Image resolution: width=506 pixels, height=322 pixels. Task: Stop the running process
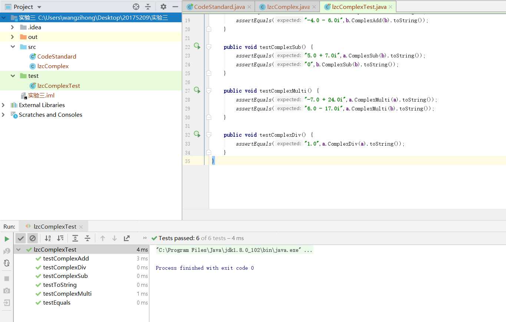coord(7,278)
